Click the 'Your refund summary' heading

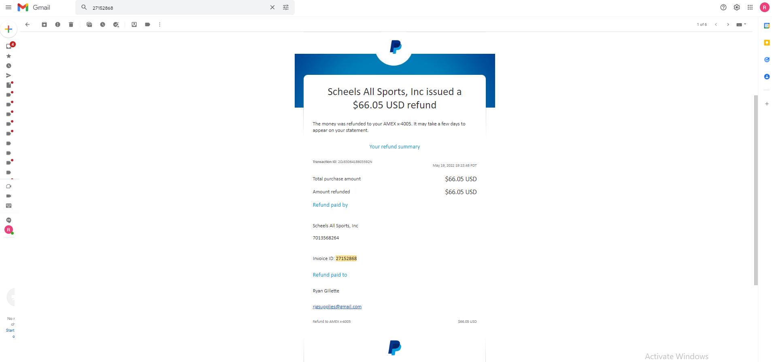(x=394, y=147)
